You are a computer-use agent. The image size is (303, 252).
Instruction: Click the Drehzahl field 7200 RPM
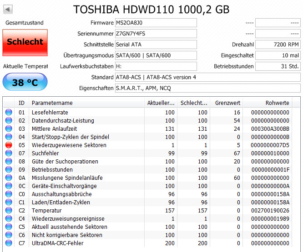278,44
